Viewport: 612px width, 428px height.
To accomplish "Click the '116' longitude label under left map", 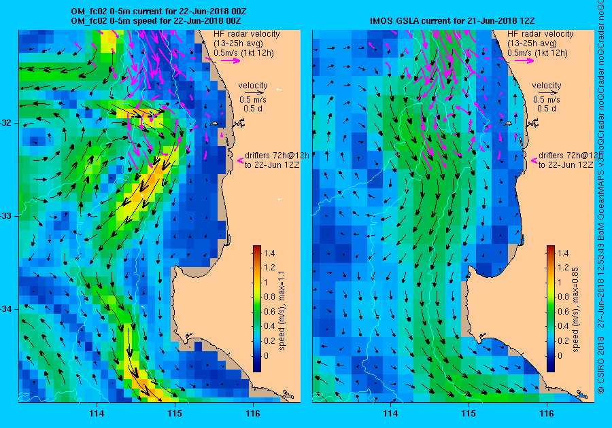I will coord(253,414).
